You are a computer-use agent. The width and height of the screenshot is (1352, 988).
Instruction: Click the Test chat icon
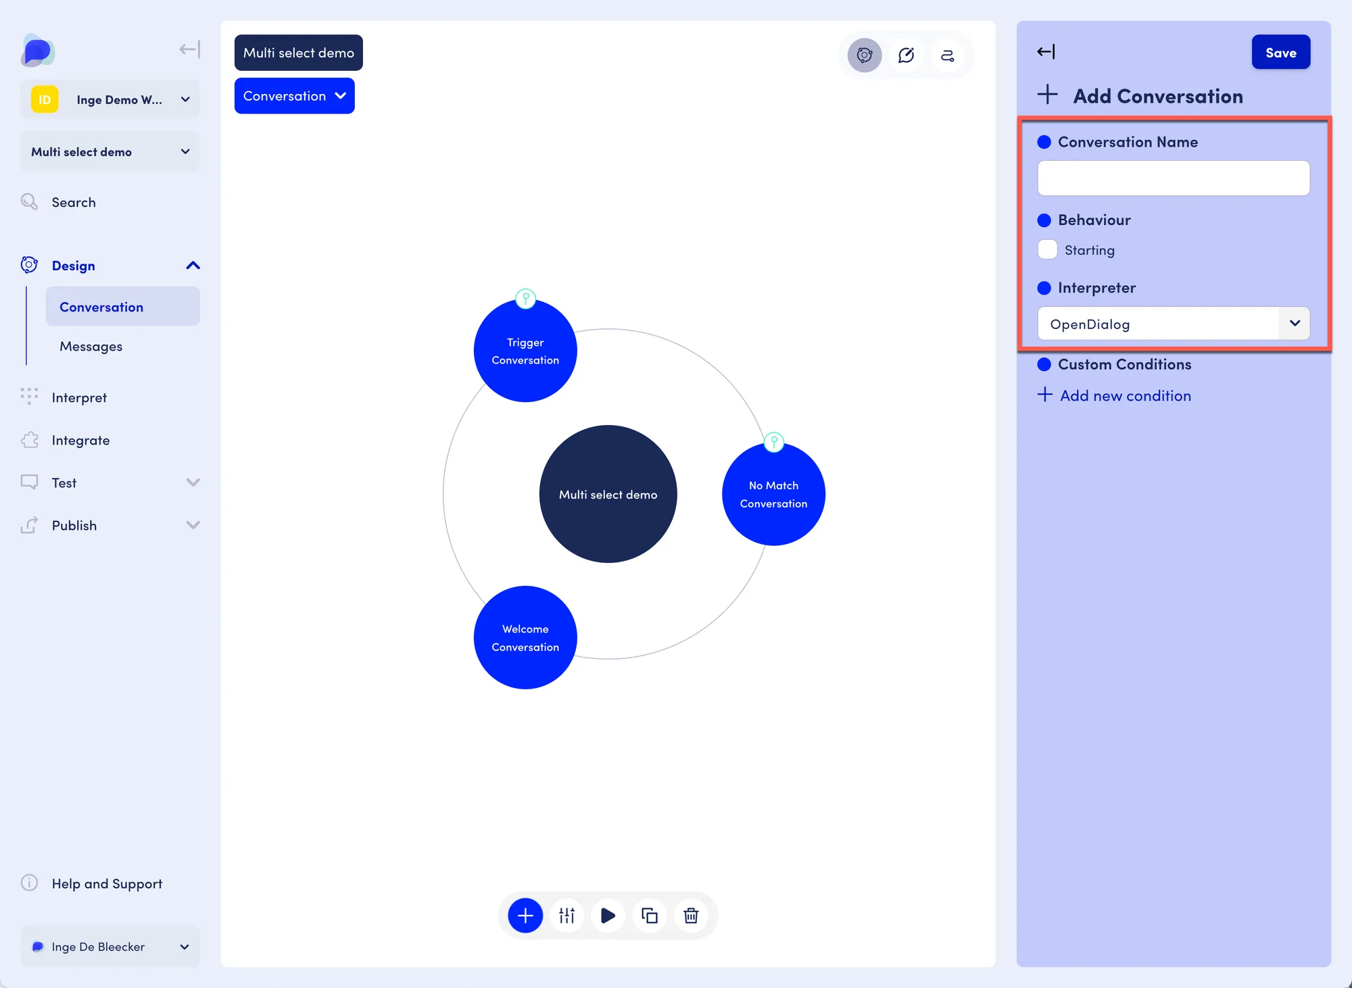click(x=29, y=482)
